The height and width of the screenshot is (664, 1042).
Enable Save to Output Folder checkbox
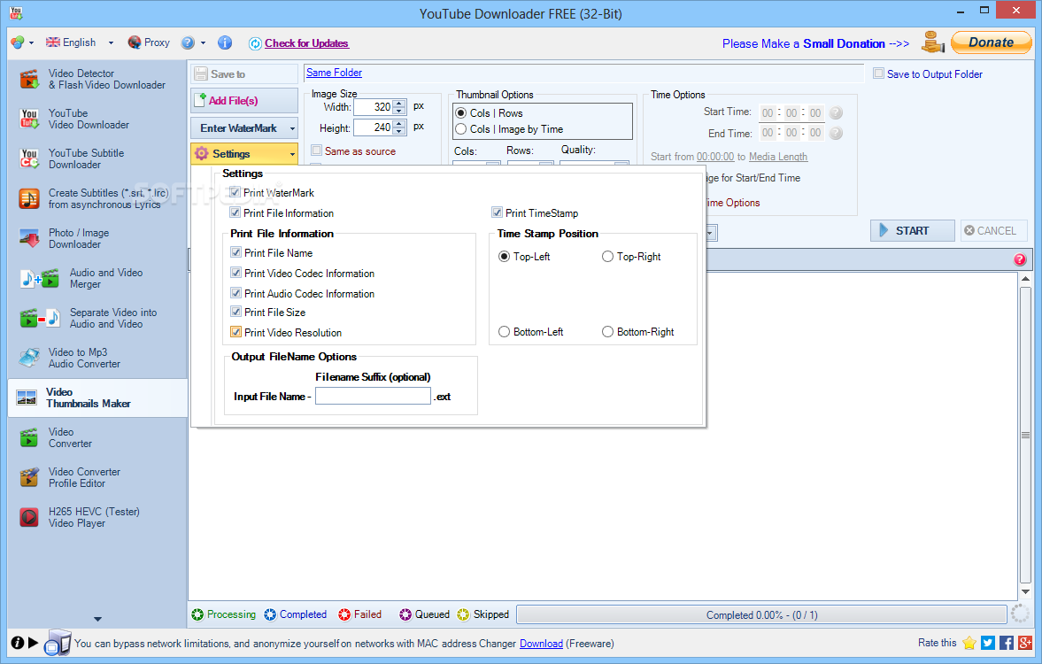point(878,73)
